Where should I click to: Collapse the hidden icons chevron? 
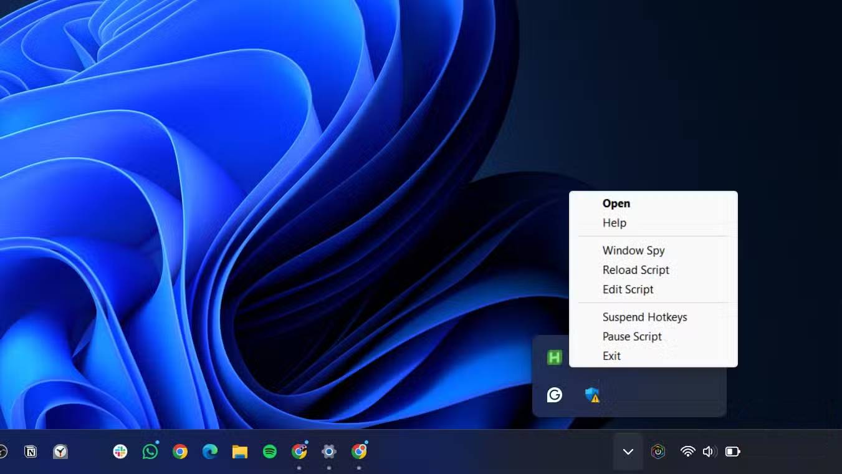(628, 452)
